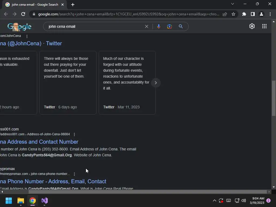Show hidden system tray icons
Image resolution: width=276 pixels, height=207 pixels.
(214, 201)
